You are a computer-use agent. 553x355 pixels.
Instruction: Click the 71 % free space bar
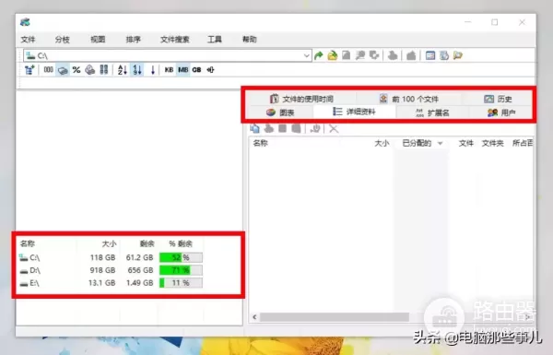click(x=181, y=270)
